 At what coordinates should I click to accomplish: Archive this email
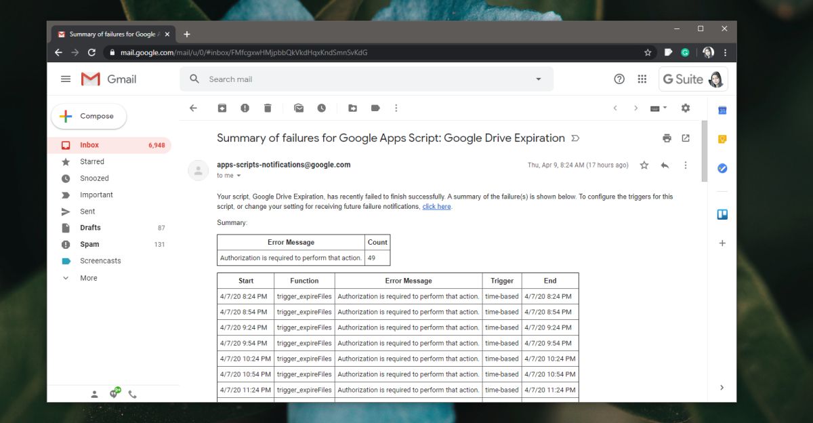[222, 108]
